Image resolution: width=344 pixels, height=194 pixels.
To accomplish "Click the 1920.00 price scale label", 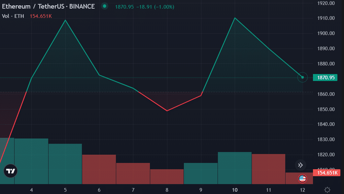I will [x=326, y=3].
